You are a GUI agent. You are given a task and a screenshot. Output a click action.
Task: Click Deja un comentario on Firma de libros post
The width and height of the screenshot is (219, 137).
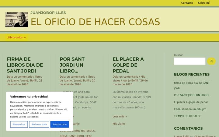pos(20,77)
